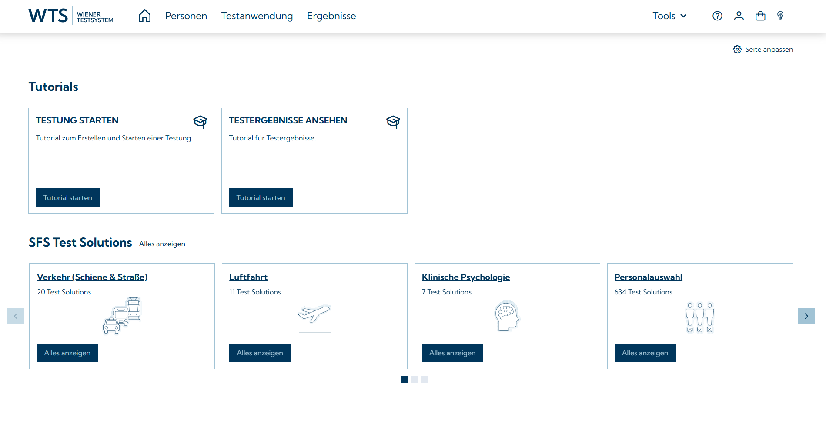The image size is (826, 447).
Task: Click the '11 Test Solutions' text
Action: click(255, 292)
